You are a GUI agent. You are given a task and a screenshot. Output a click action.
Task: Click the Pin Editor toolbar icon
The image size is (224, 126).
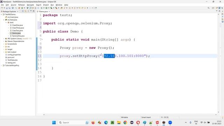pos(96,8)
